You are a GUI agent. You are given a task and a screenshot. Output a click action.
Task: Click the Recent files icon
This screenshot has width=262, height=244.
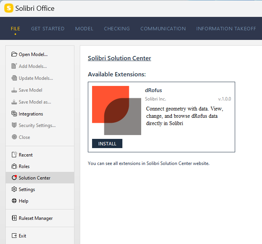coord(14,155)
